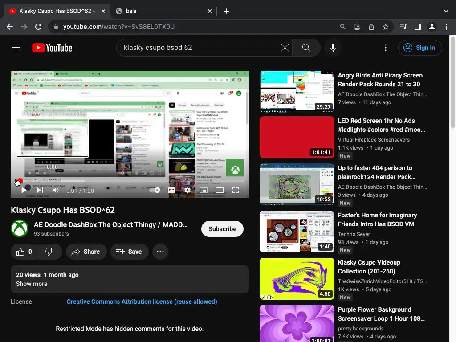Open the YouTube hamburger guide menu

coord(16,47)
